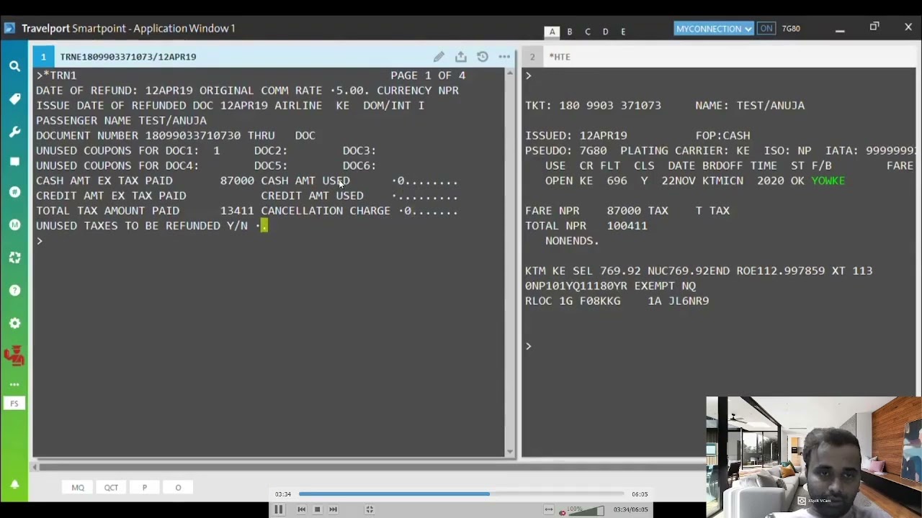Click the >*TRN1 command line
Viewport: 922px width, 518px height.
(56, 76)
